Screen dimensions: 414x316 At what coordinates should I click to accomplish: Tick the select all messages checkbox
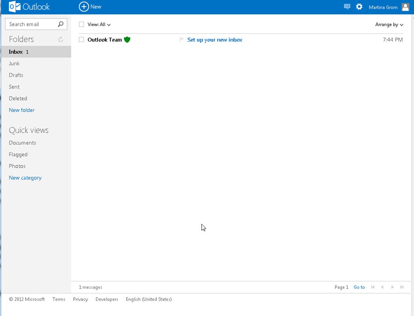pos(81,25)
